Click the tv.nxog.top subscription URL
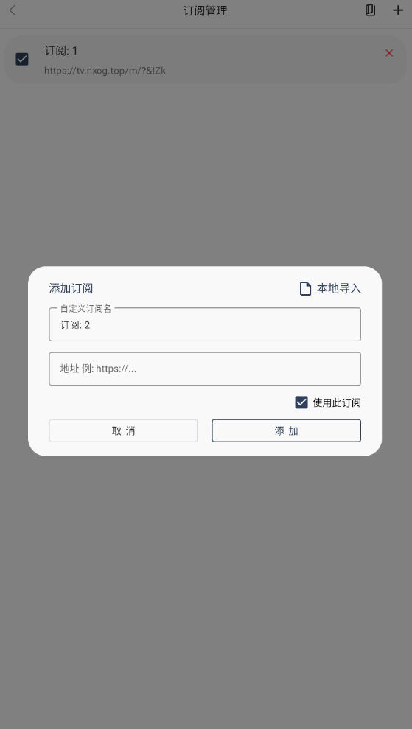This screenshot has width=412, height=729. 105,71
